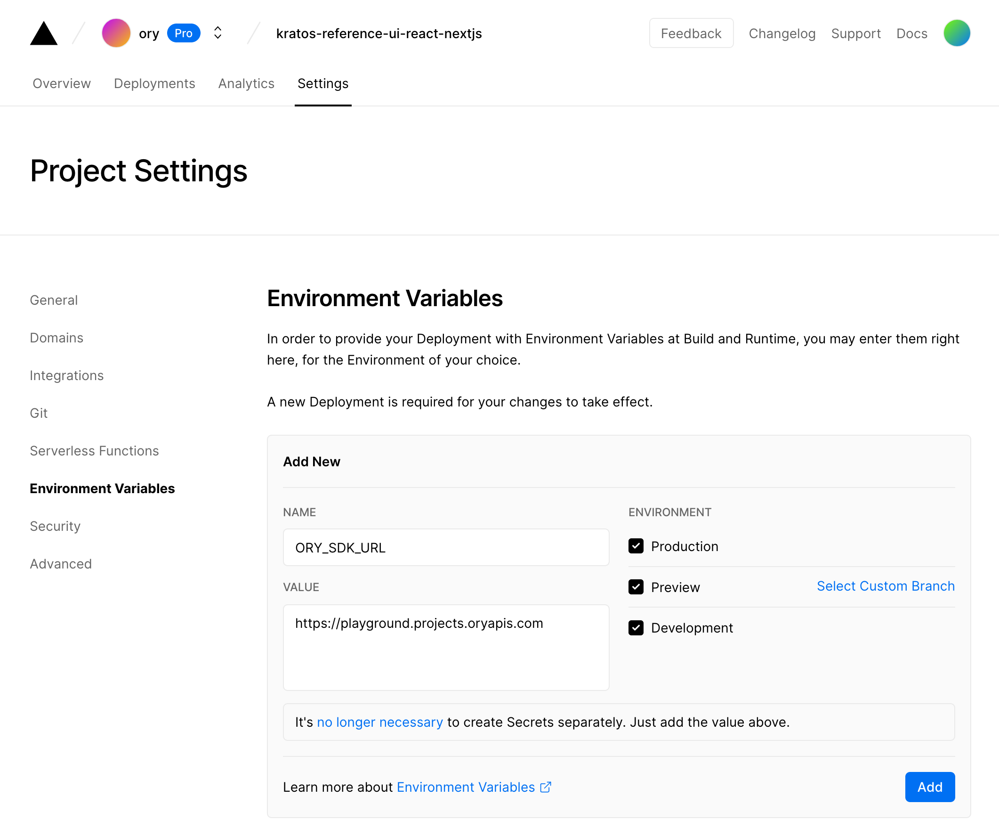
Task: Click the Feedback button icon
Action: 691,33
